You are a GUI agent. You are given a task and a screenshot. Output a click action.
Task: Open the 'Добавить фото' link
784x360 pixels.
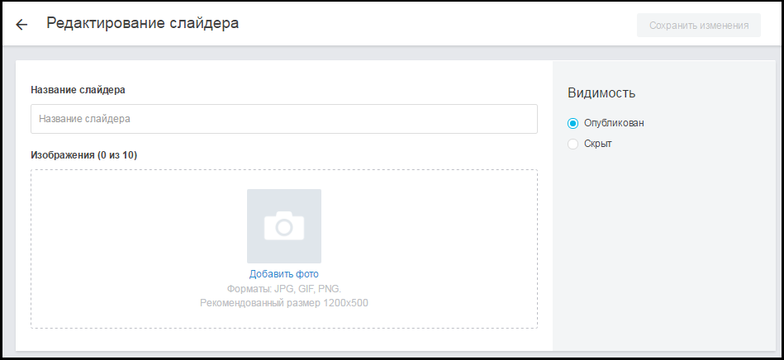pyautogui.click(x=284, y=274)
